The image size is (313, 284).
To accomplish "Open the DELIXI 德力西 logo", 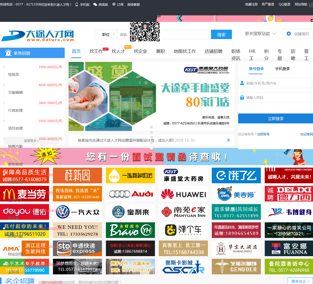I will [289, 194].
